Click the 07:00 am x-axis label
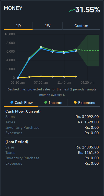Image resolution: width=104 pixels, height=196 pixels. coord(41,83)
